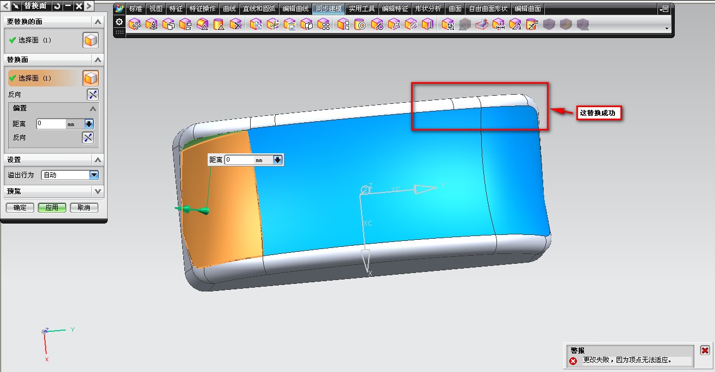Switch to the 自由曲面形状 tab
This screenshot has height=372, width=715.
pos(488,9)
